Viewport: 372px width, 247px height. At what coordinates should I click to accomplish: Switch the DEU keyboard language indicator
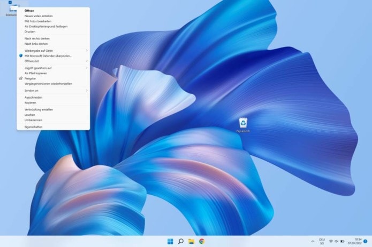pyautogui.click(x=322, y=241)
